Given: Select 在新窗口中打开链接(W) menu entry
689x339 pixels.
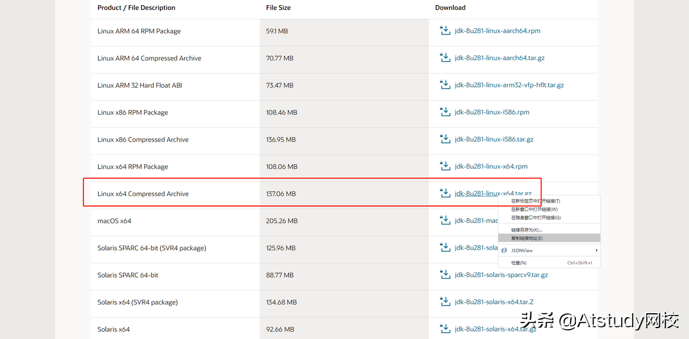Looking at the screenshot, I should point(534,209).
